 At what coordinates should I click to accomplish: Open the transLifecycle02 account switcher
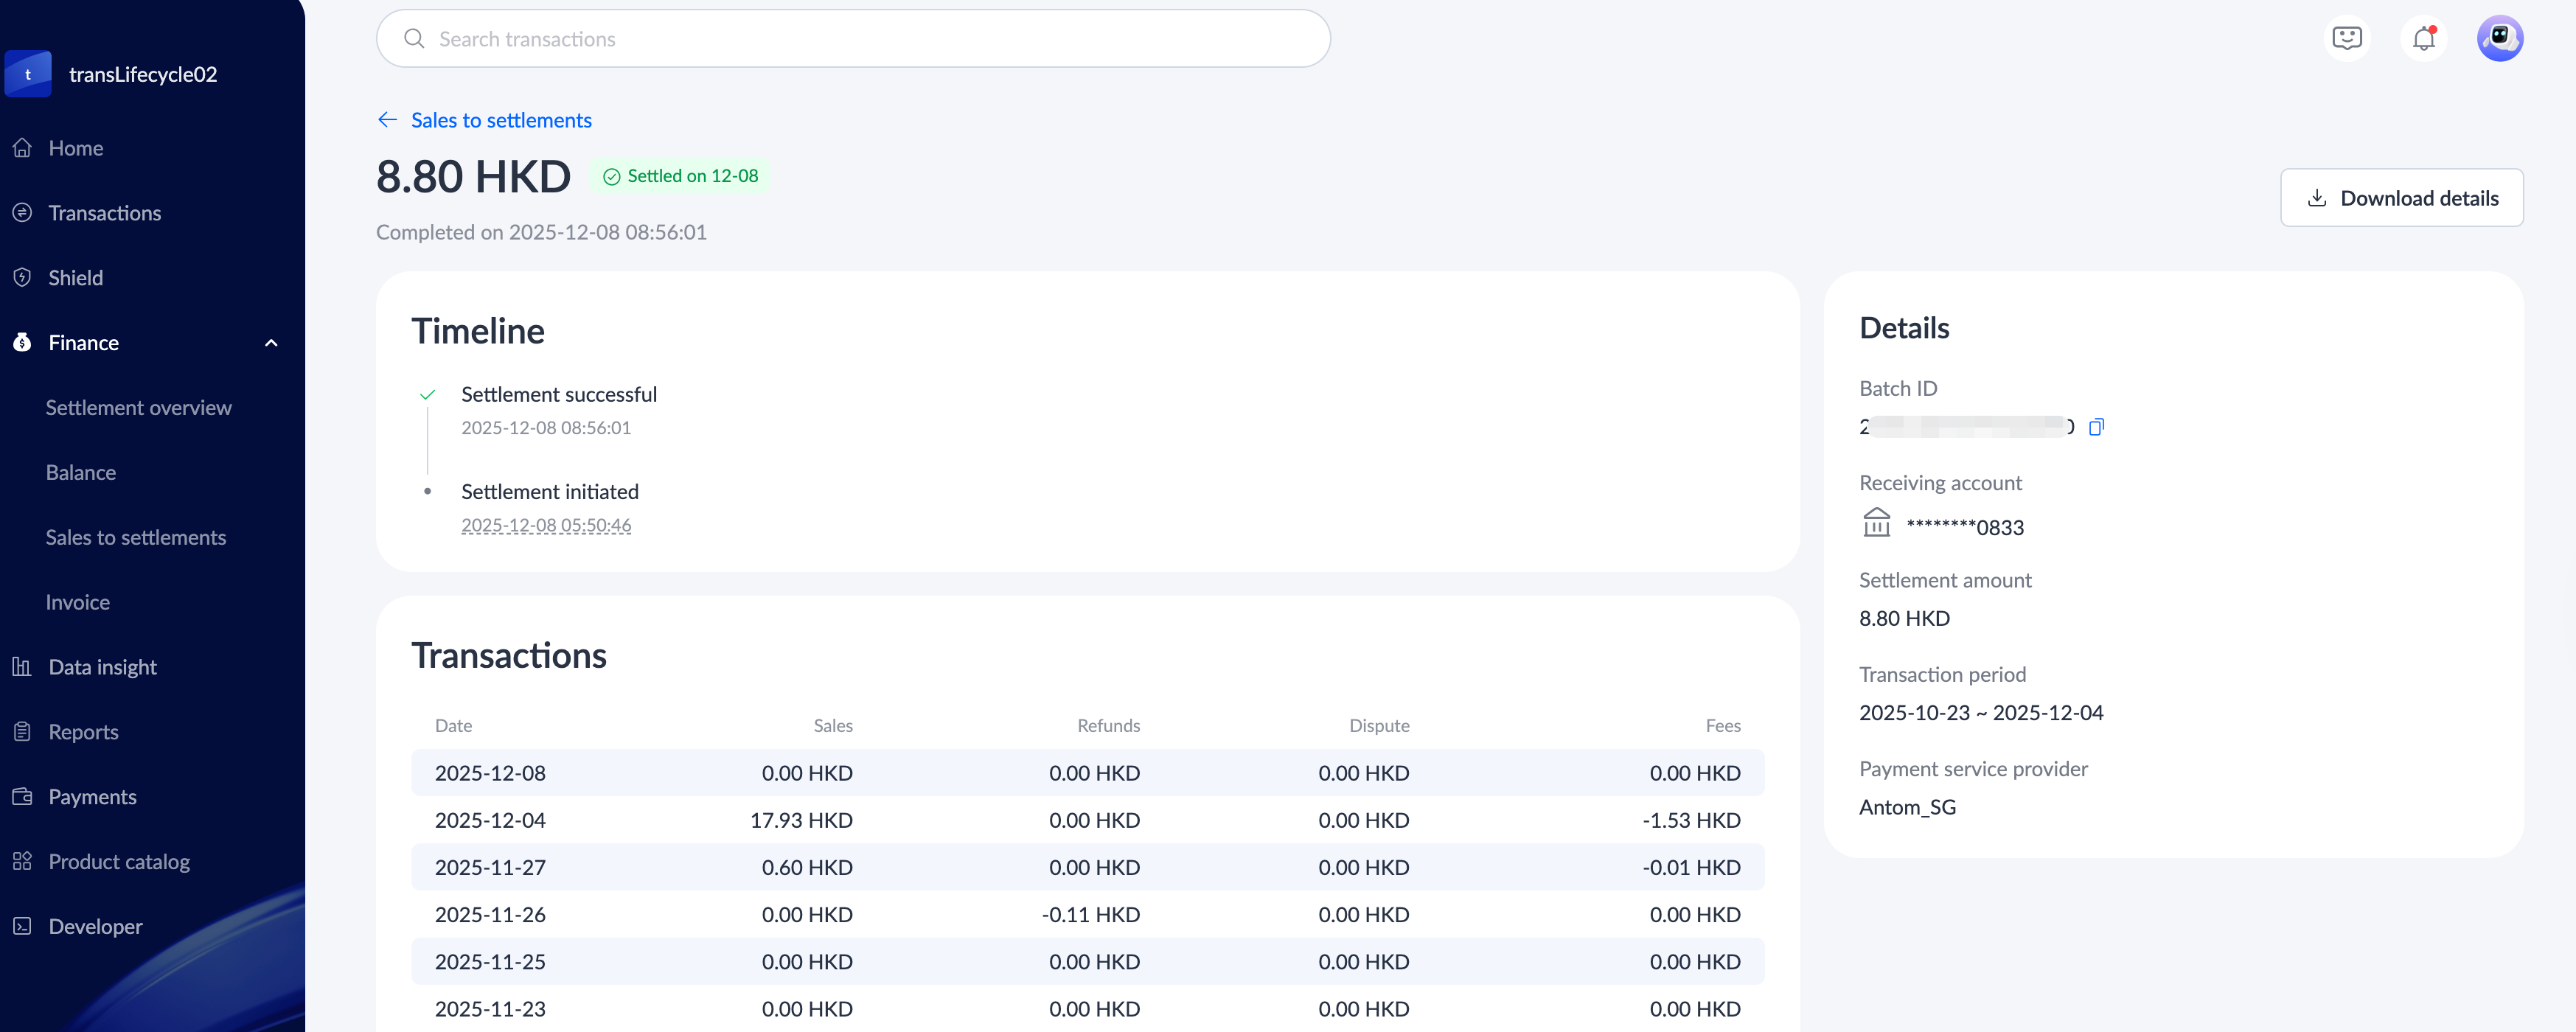tap(142, 75)
